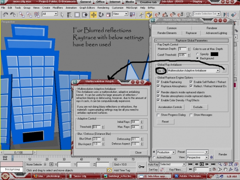Click the Use Pivot Point Center icon
The image size is (240, 180).
[132, 15]
